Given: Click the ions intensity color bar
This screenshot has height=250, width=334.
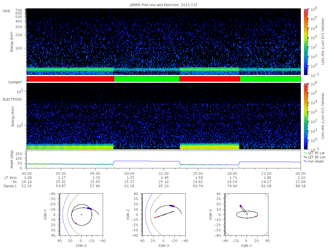Looking at the screenshot, I should click(x=305, y=42).
